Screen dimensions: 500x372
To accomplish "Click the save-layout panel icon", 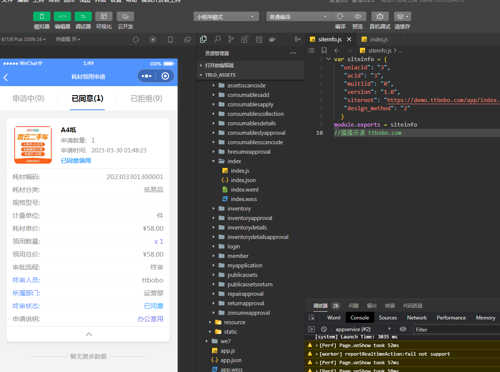I will 259,39.
